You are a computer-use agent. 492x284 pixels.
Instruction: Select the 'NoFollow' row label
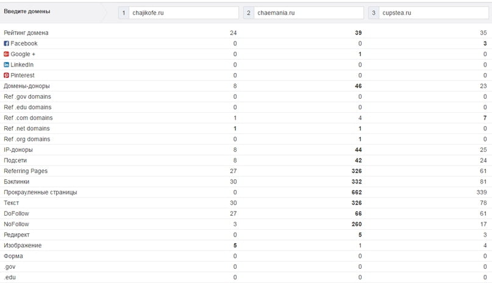(x=16, y=224)
